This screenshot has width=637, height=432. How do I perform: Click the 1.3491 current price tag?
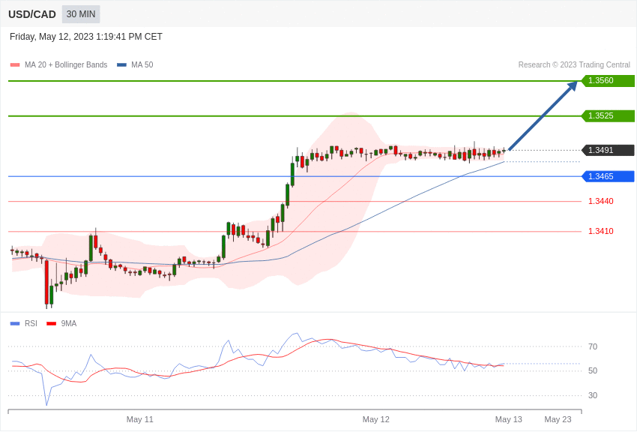(608, 150)
